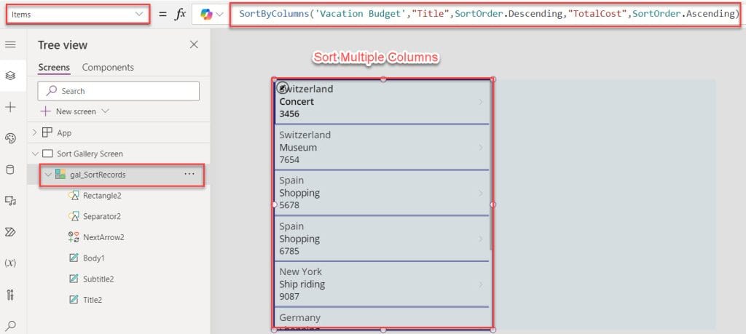746x334 pixels.
Task: Click the Title2 label icon
Action: coord(74,300)
